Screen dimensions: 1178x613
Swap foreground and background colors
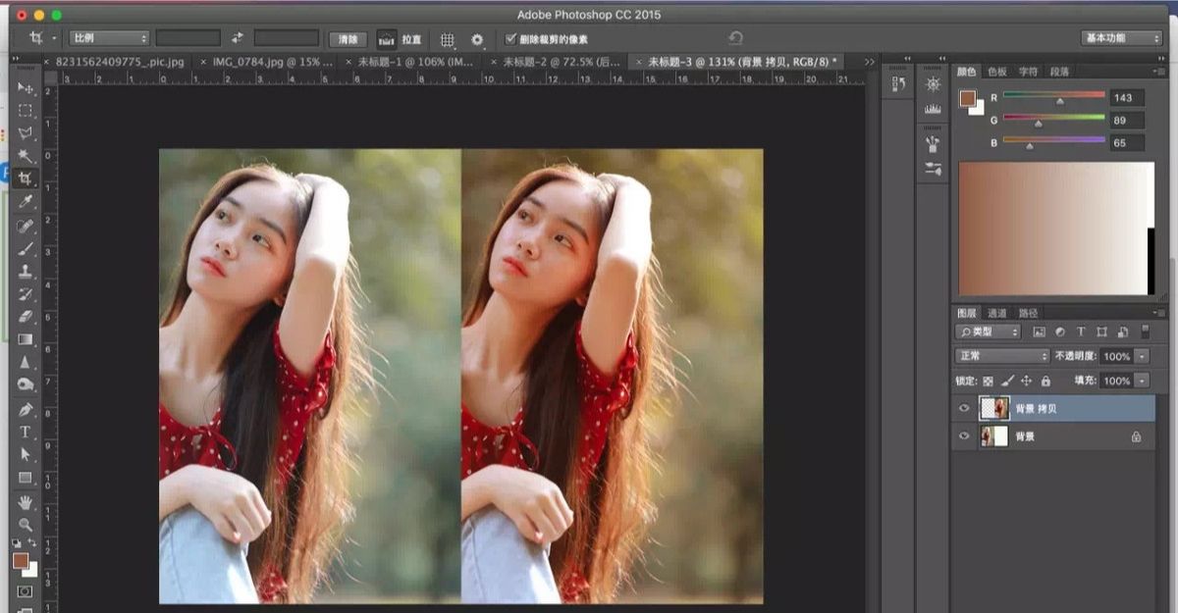click(x=31, y=542)
